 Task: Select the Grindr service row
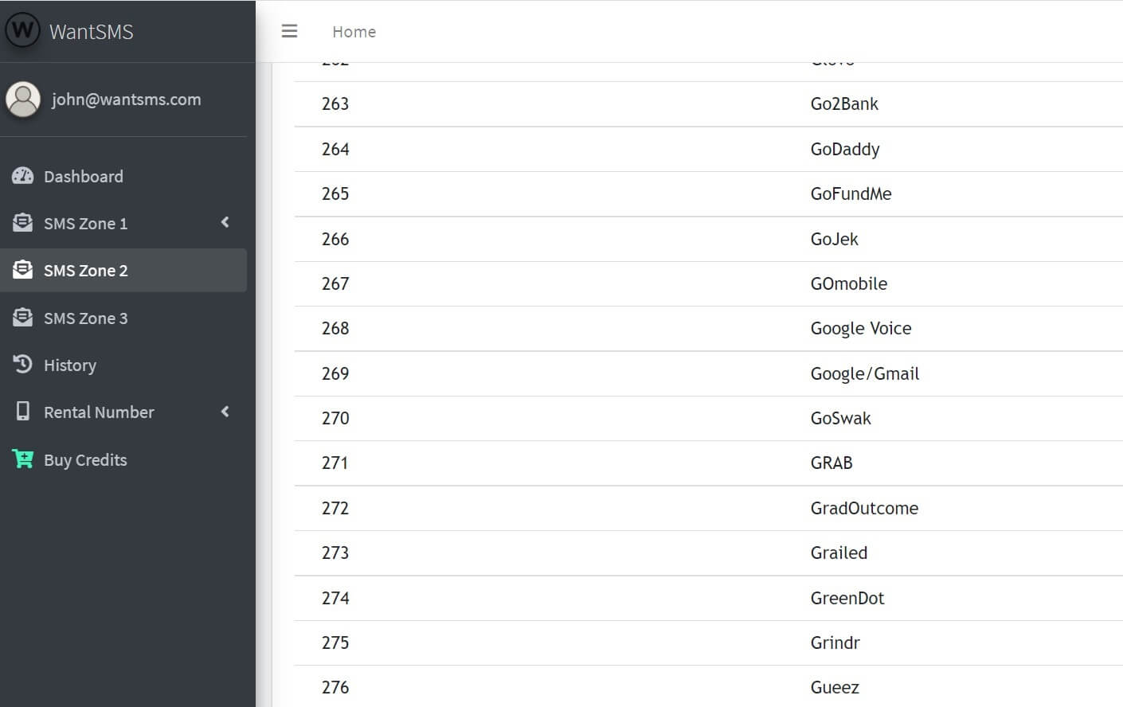(x=835, y=643)
